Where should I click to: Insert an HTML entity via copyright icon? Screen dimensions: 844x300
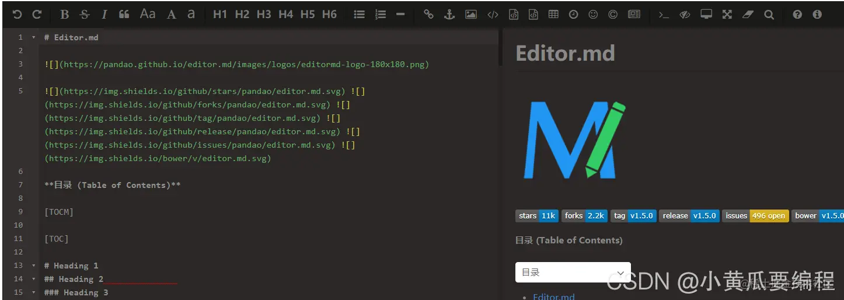tap(613, 15)
